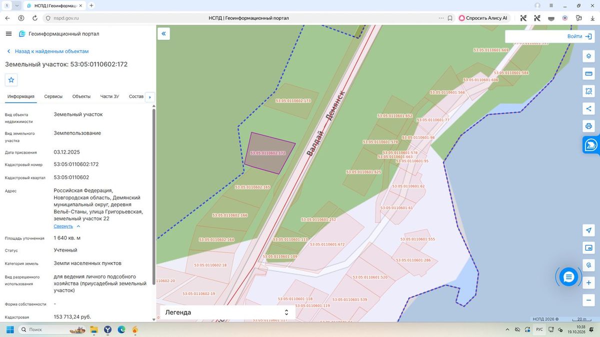Open the hamburger menu of the portal

[x=8, y=33]
